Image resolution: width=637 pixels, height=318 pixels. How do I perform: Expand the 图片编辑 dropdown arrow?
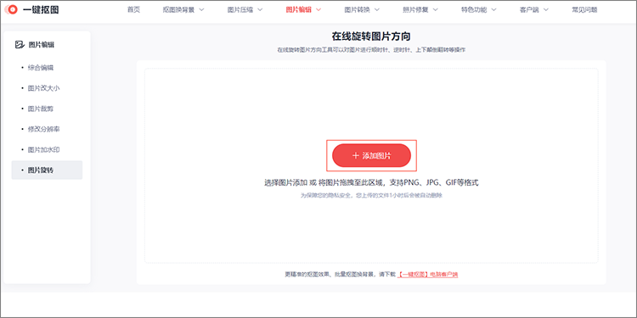(318, 9)
